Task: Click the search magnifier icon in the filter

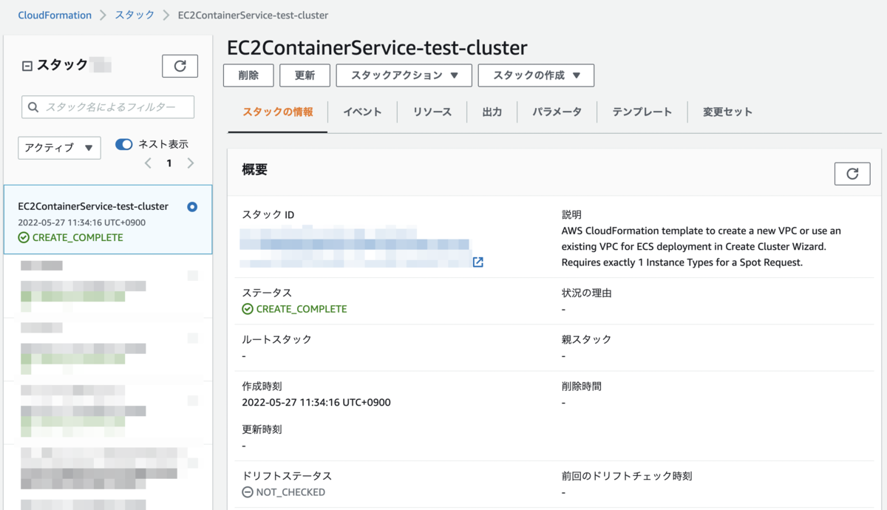Action: [33, 107]
